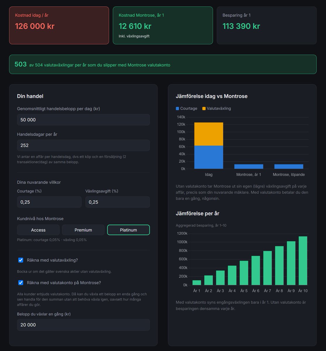
Task: Click the År 3 savings bar
Action: click(x=220, y=278)
